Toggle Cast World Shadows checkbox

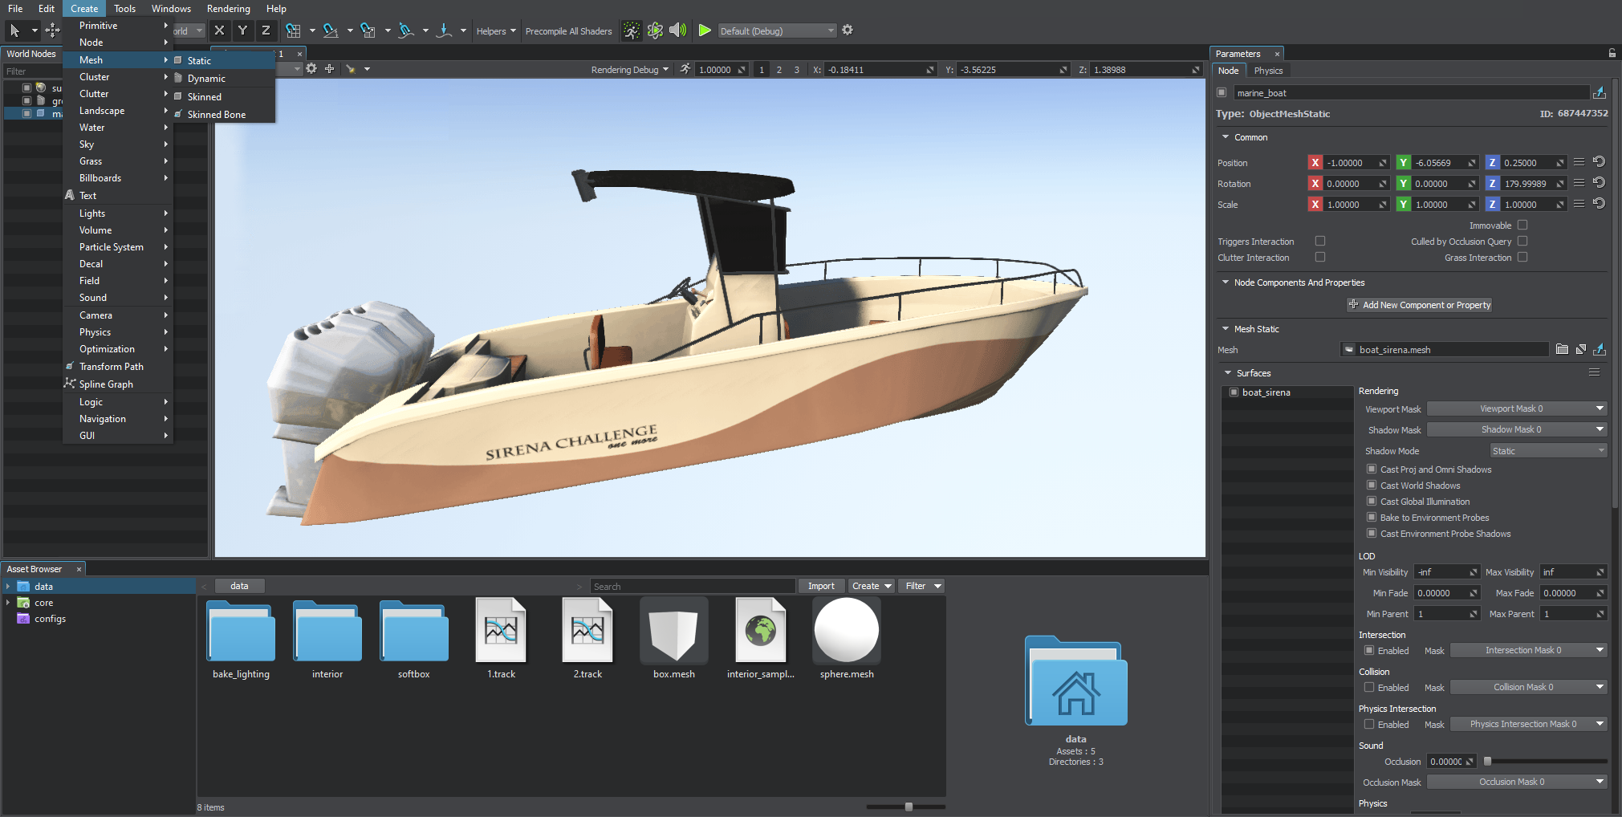[1372, 486]
